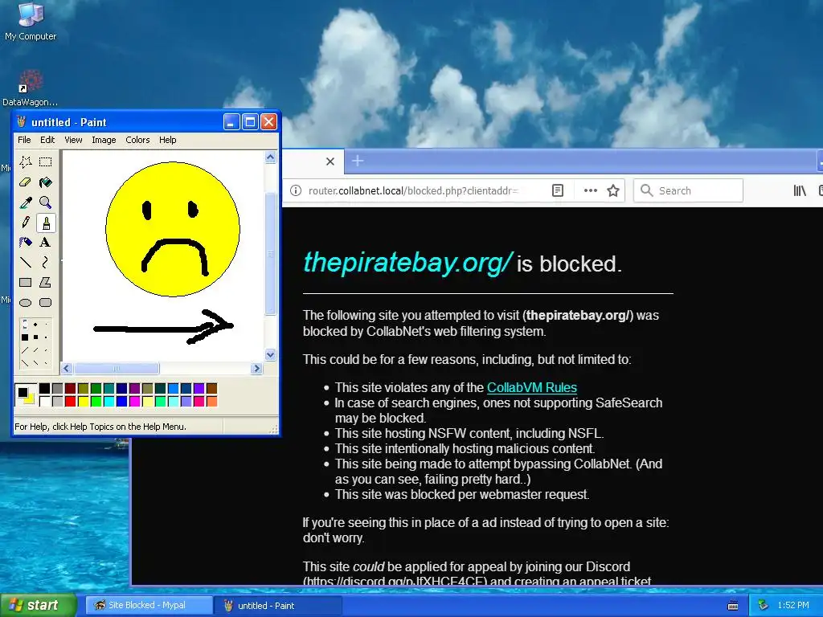Pick the black color swatch in palette

(x=45, y=388)
